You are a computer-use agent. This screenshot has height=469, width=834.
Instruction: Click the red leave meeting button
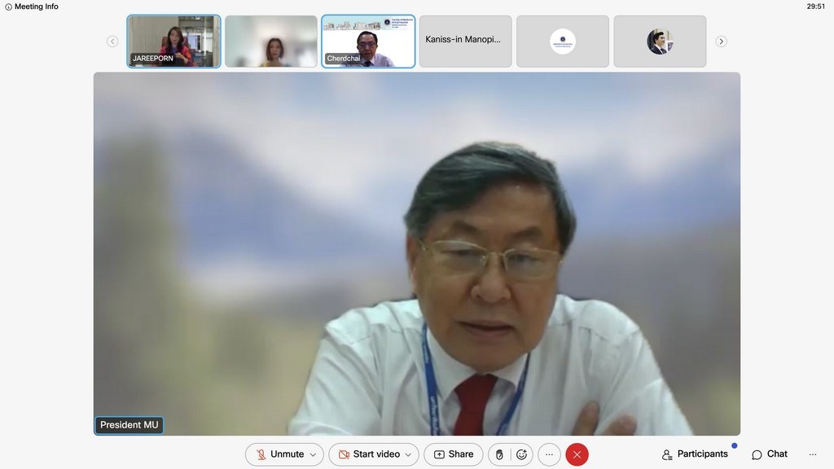[x=577, y=454]
